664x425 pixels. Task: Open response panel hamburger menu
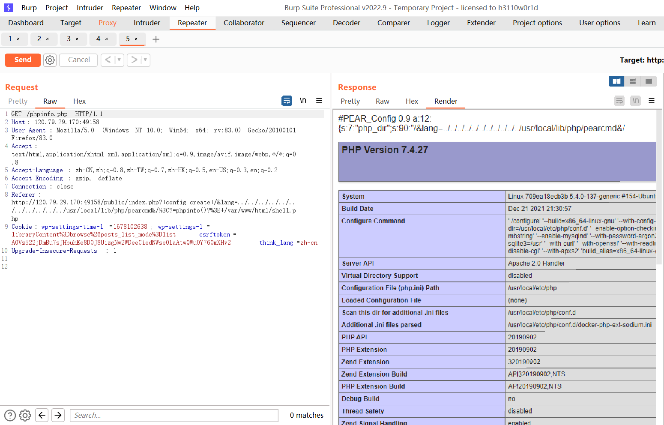[652, 101]
